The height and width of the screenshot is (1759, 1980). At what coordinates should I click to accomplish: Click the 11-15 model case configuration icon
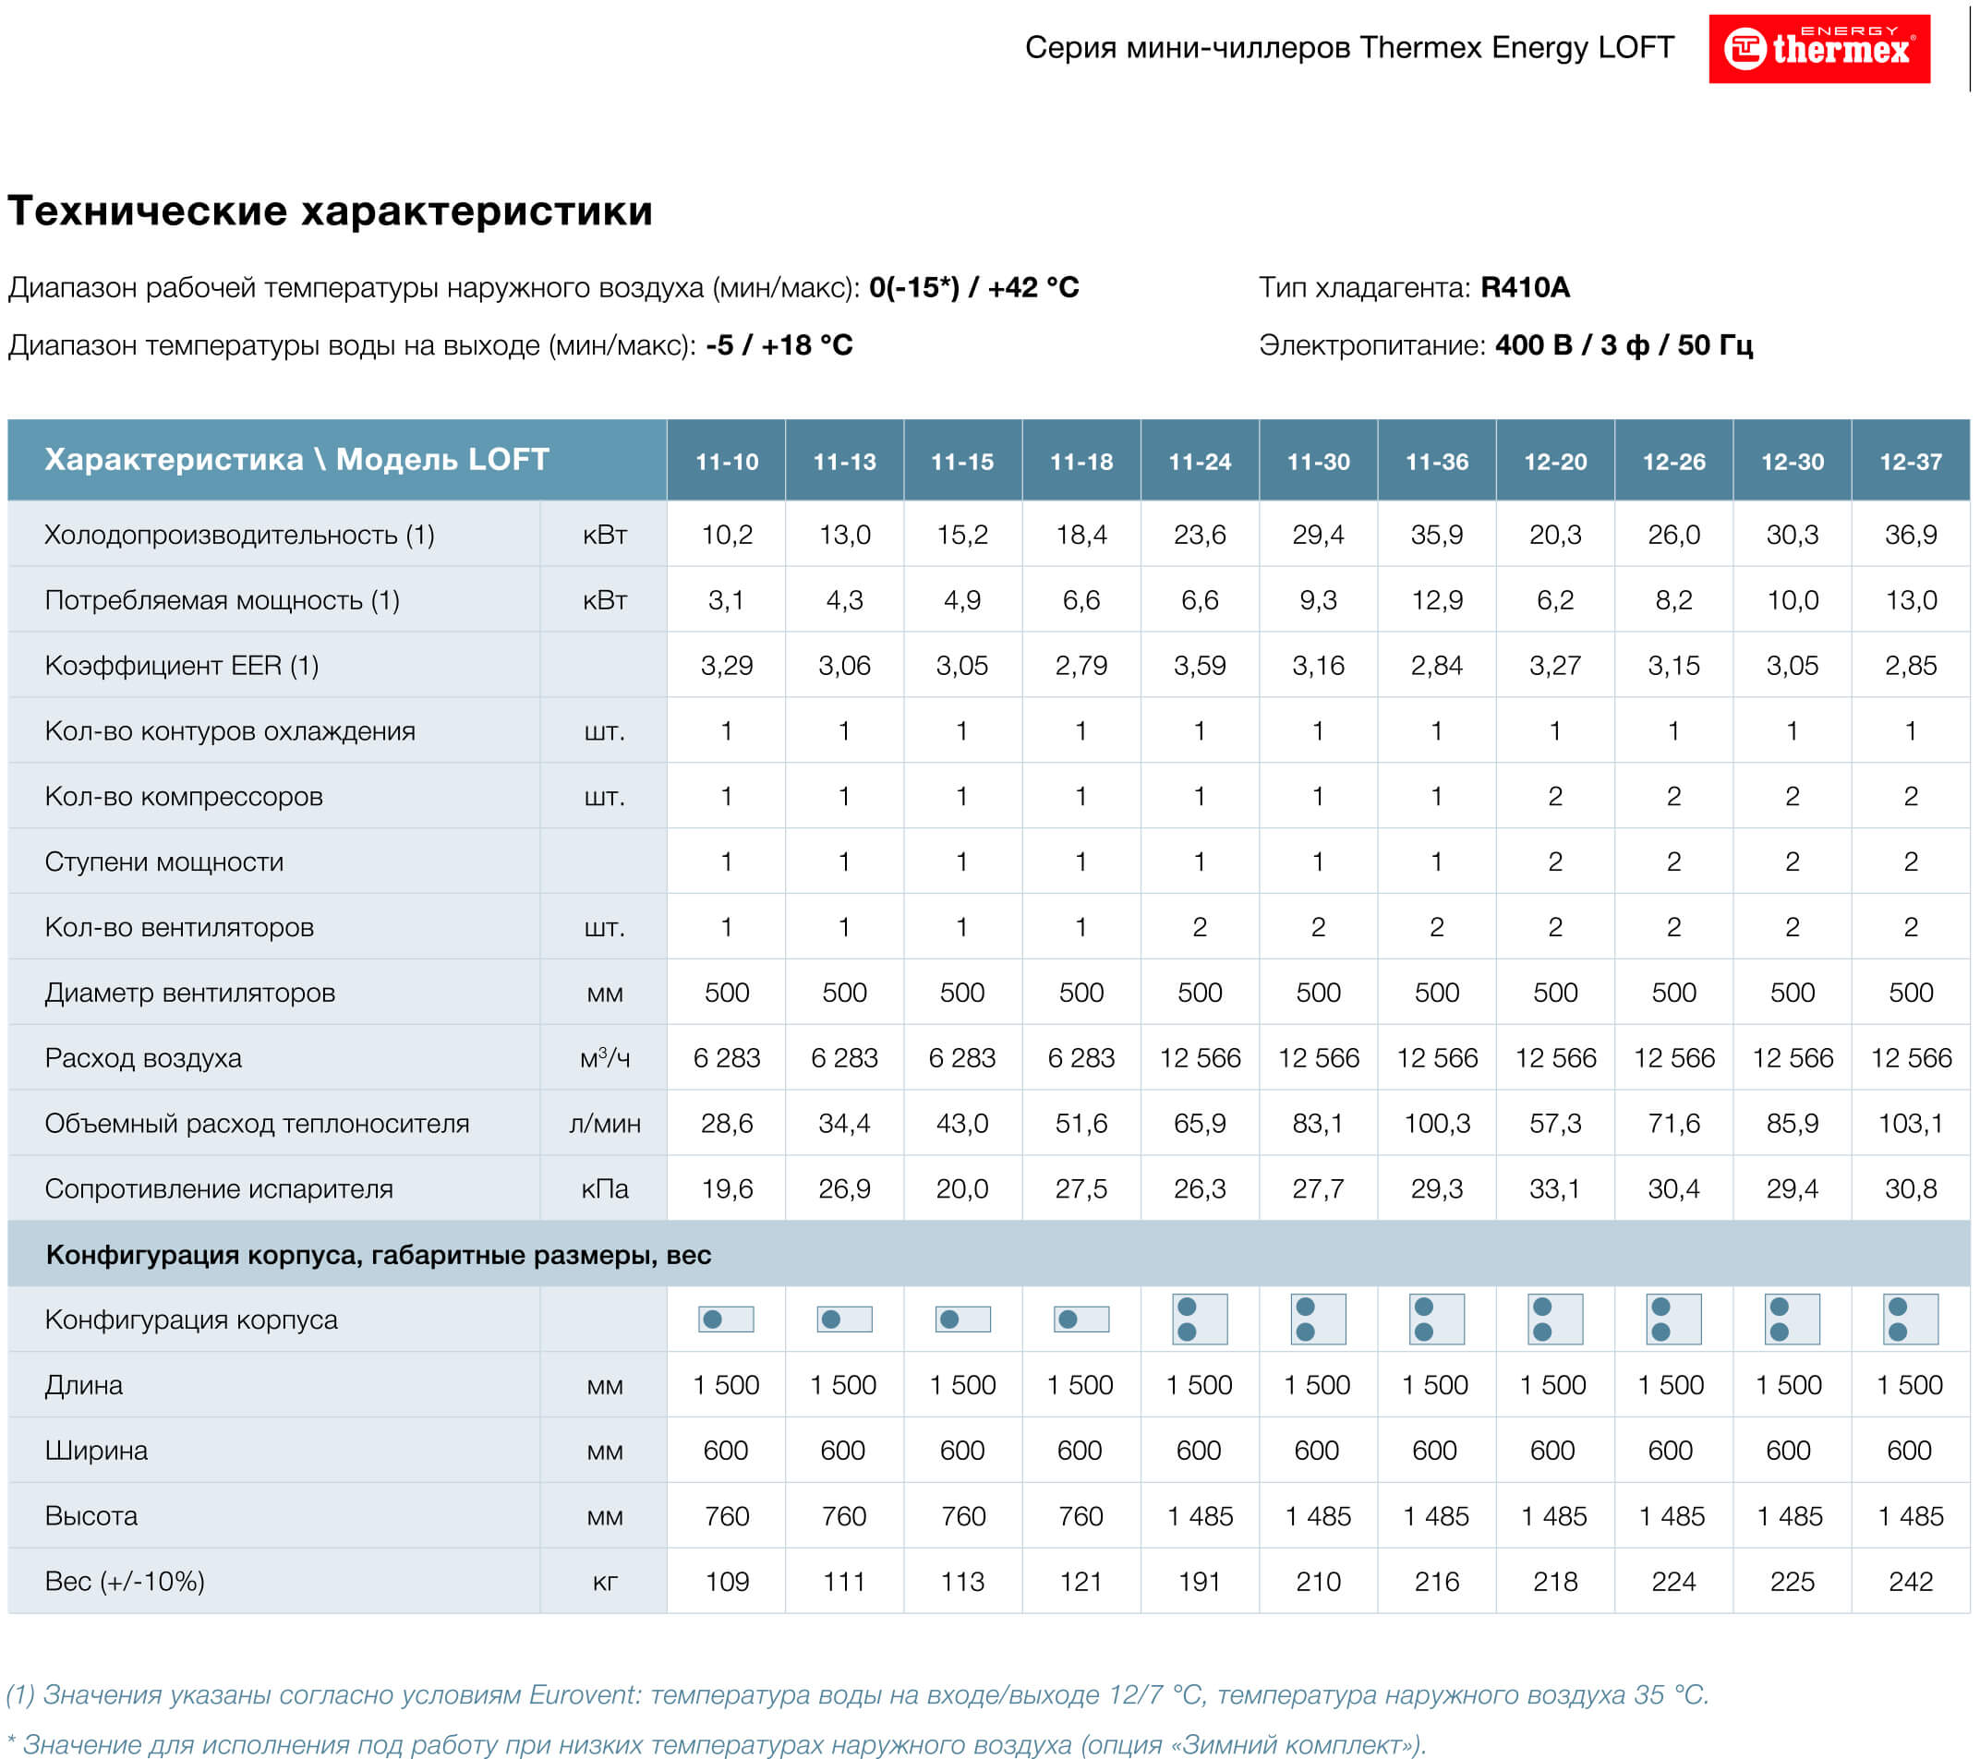click(963, 1319)
